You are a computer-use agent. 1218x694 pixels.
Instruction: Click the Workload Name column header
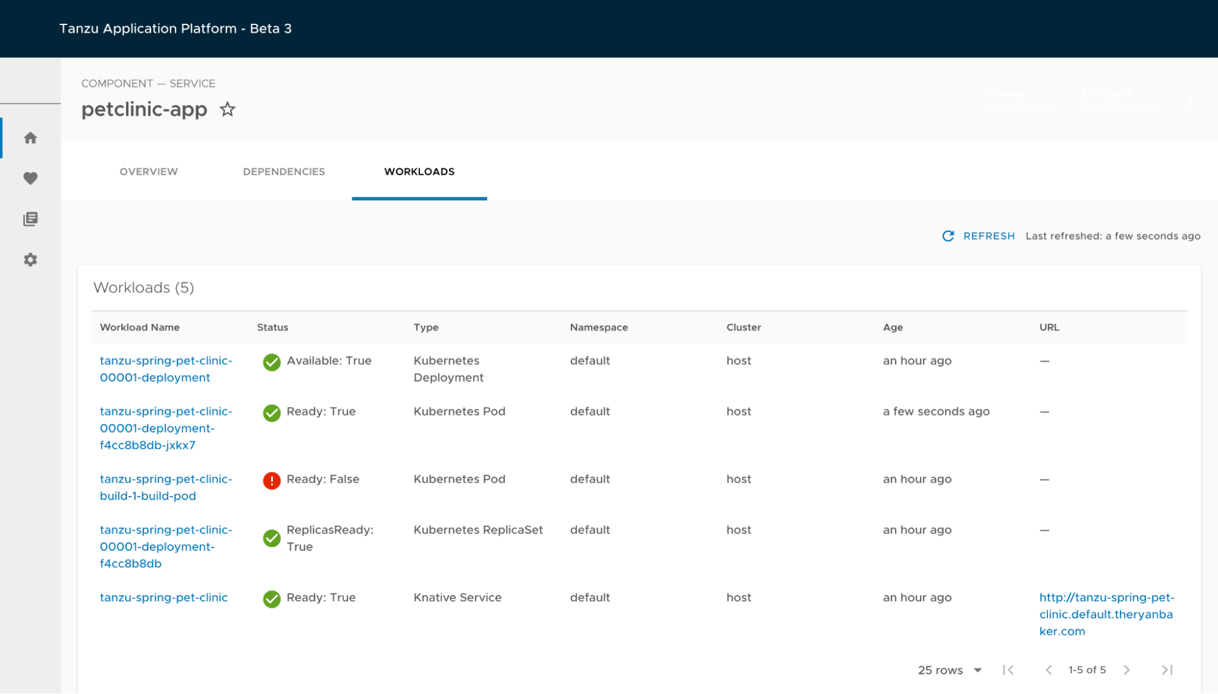pos(140,328)
